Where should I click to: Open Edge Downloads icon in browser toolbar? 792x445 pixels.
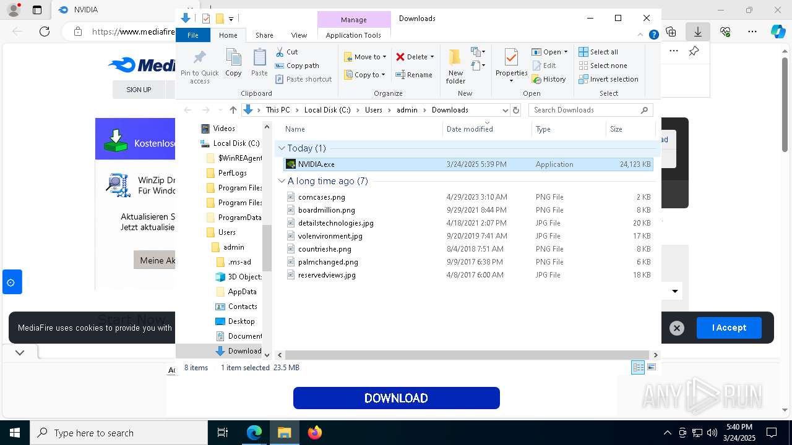click(698, 31)
